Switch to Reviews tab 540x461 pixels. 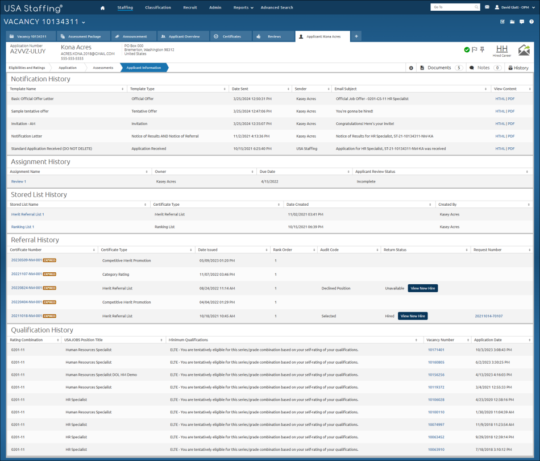[273, 36]
